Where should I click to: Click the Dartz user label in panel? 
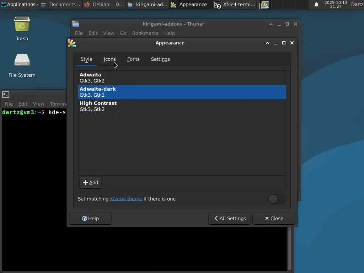pyautogui.click(x=357, y=4)
